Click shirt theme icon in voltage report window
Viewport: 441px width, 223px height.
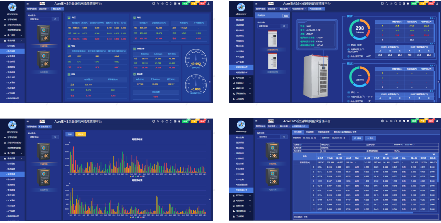pyautogui.click(x=408, y=121)
